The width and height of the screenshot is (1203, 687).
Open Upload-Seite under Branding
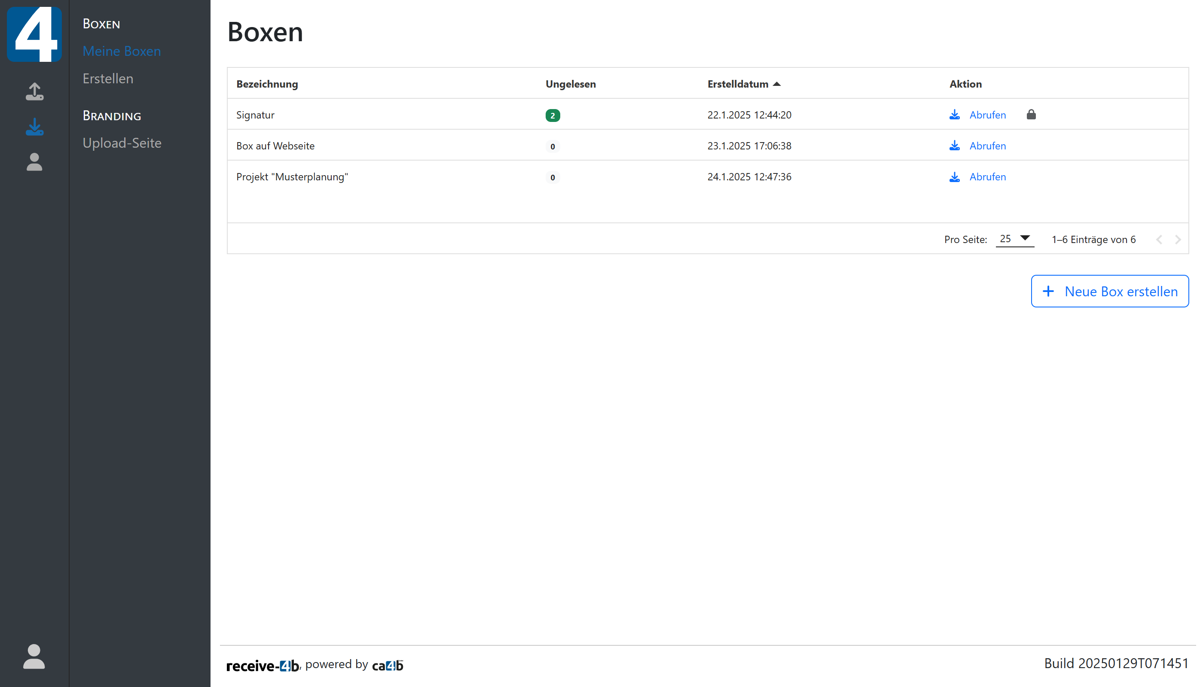[122, 143]
